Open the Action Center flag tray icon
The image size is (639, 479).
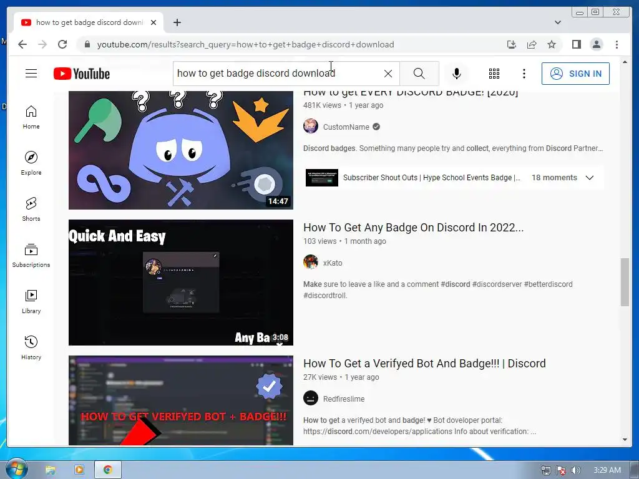pyautogui.click(x=561, y=470)
